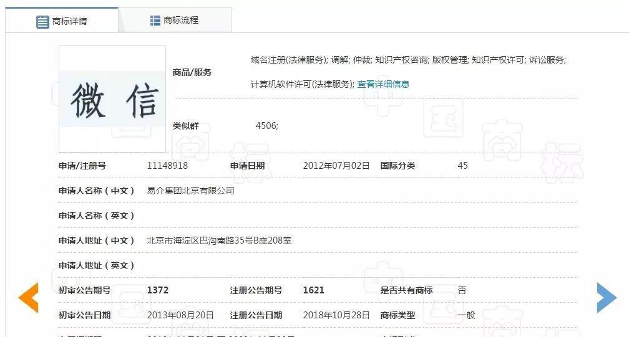Click the 是否共有商标 label
Screen dimensions: 629x337
point(406,290)
